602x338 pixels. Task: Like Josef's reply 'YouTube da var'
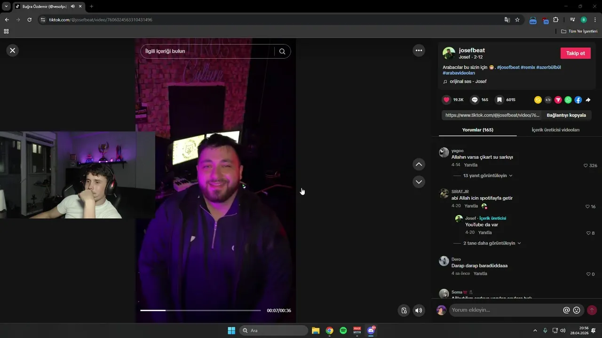[x=588, y=233]
